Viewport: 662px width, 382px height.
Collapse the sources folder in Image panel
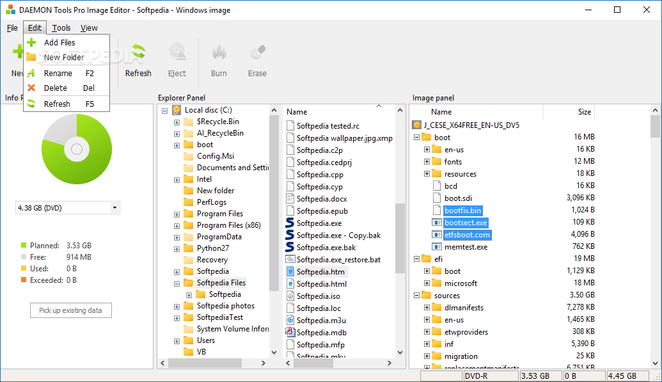[x=416, y=296]
